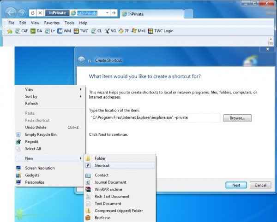This screenshot has height=222, width=277.
Task: Open the CL favorites bar link
Action: pos(96,31)
